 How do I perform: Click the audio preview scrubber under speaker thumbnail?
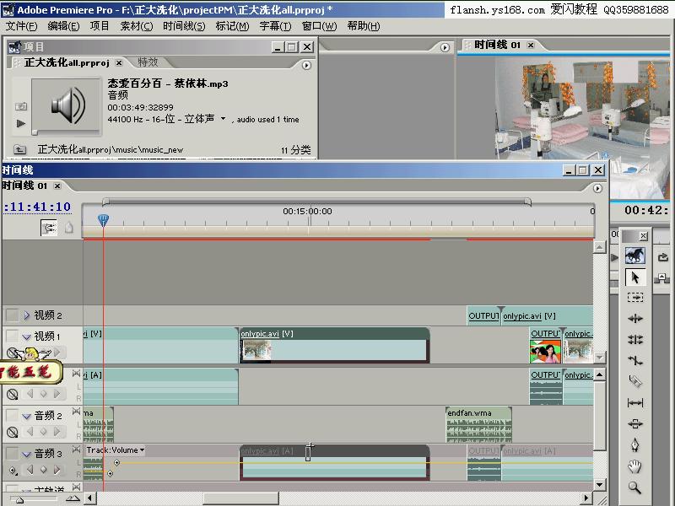point(35,132)
